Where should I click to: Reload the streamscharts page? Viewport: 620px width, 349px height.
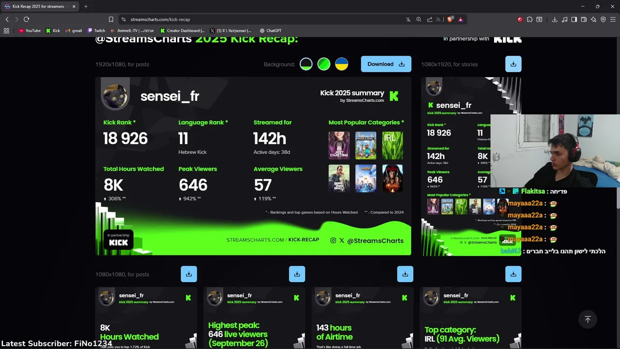tap(26, 19)
